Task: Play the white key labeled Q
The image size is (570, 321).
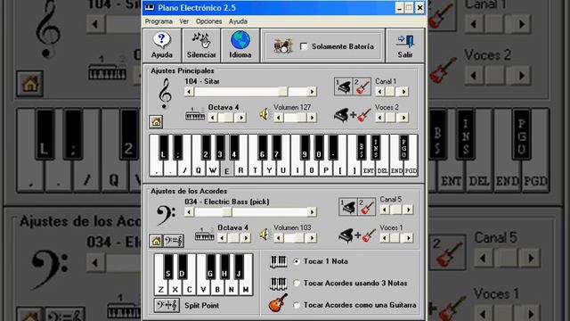Action: tap(199, 170)
